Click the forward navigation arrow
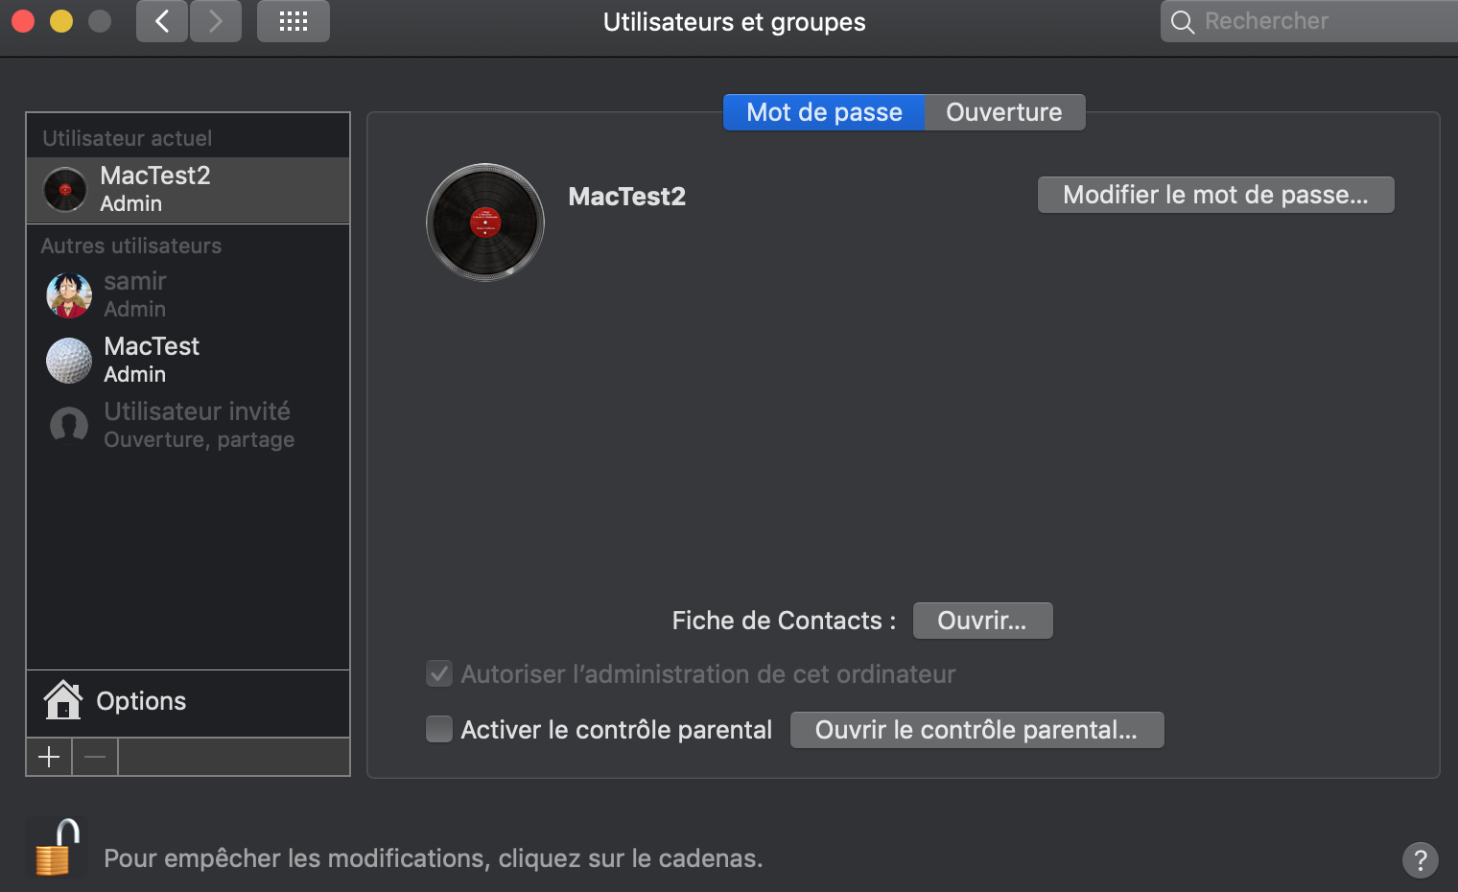The height and width of the screenshot is (892, 1458). point(216,21)
